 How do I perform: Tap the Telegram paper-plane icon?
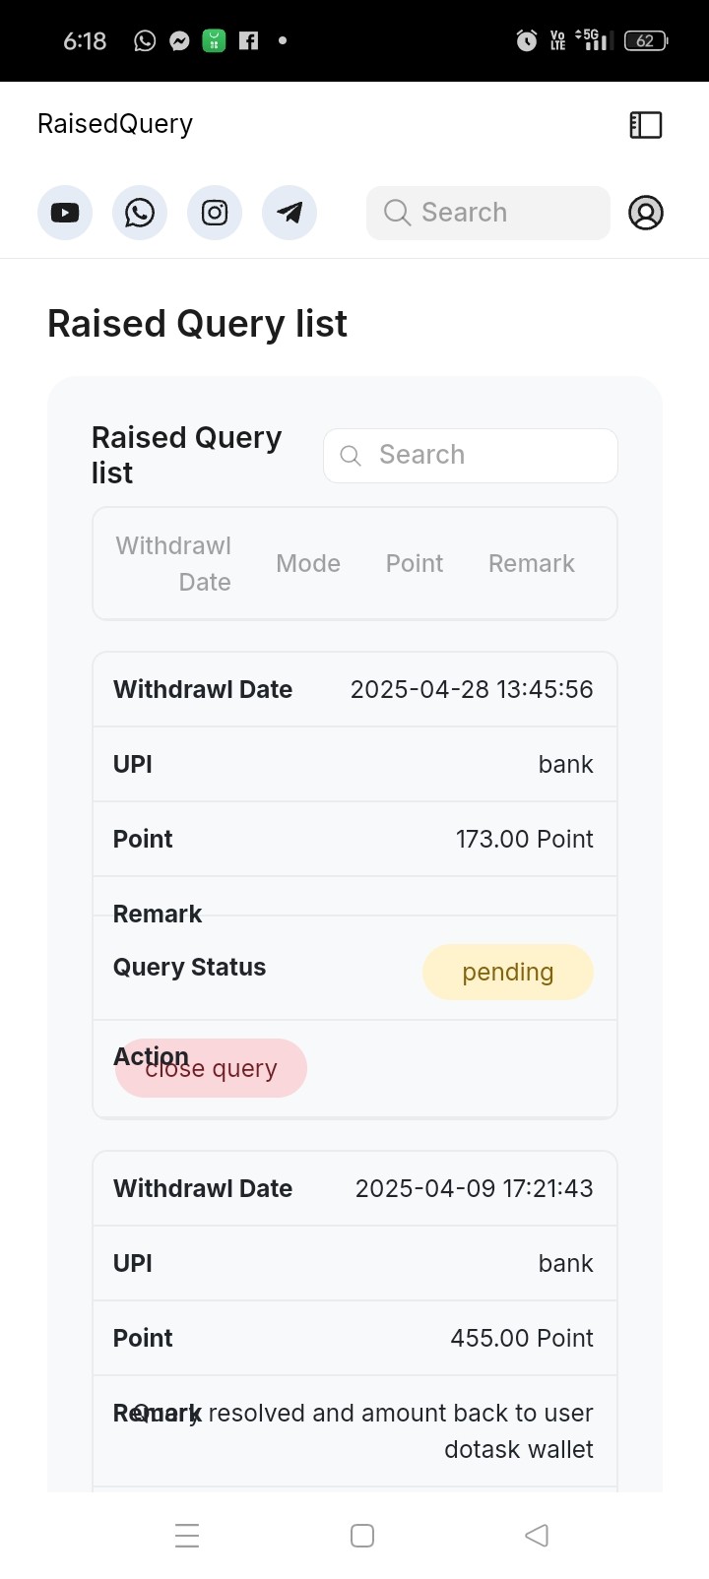290,213
